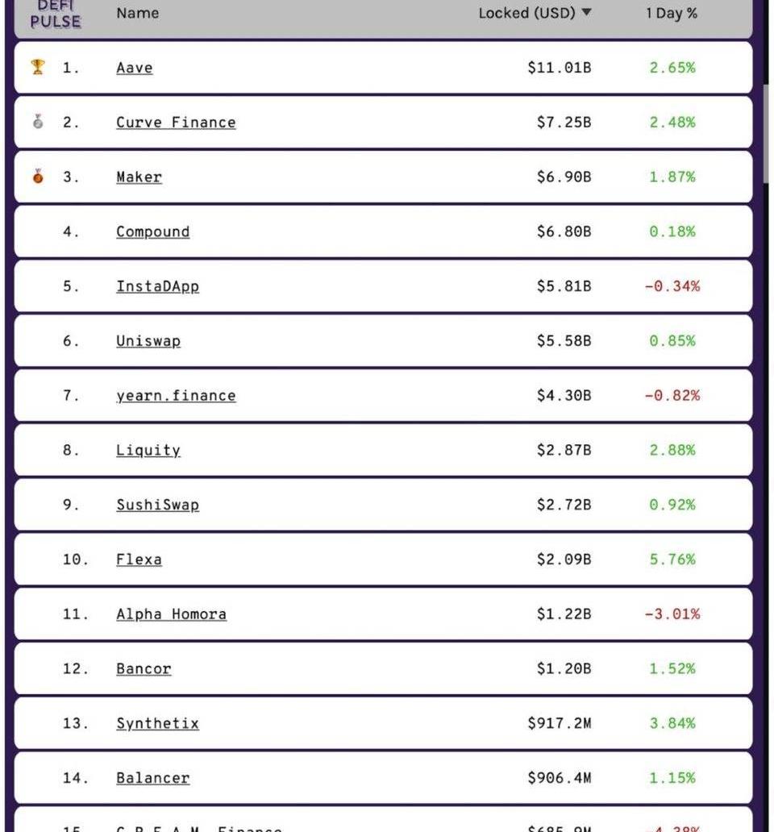Screen dimensions: 774x832
Task: Sort by the 1 Day % column header
Action: click(x=672, y=13)
